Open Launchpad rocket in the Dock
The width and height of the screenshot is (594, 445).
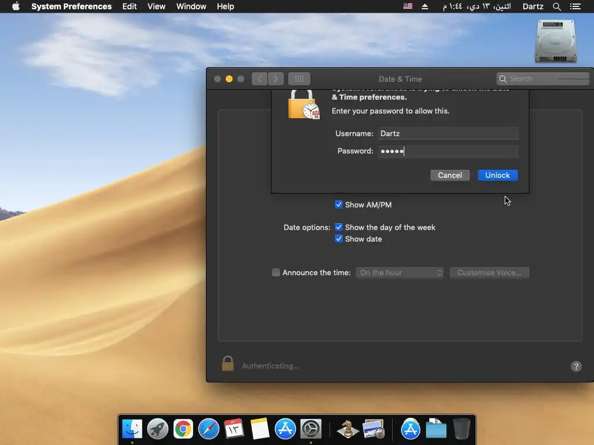tap(158, 429)
